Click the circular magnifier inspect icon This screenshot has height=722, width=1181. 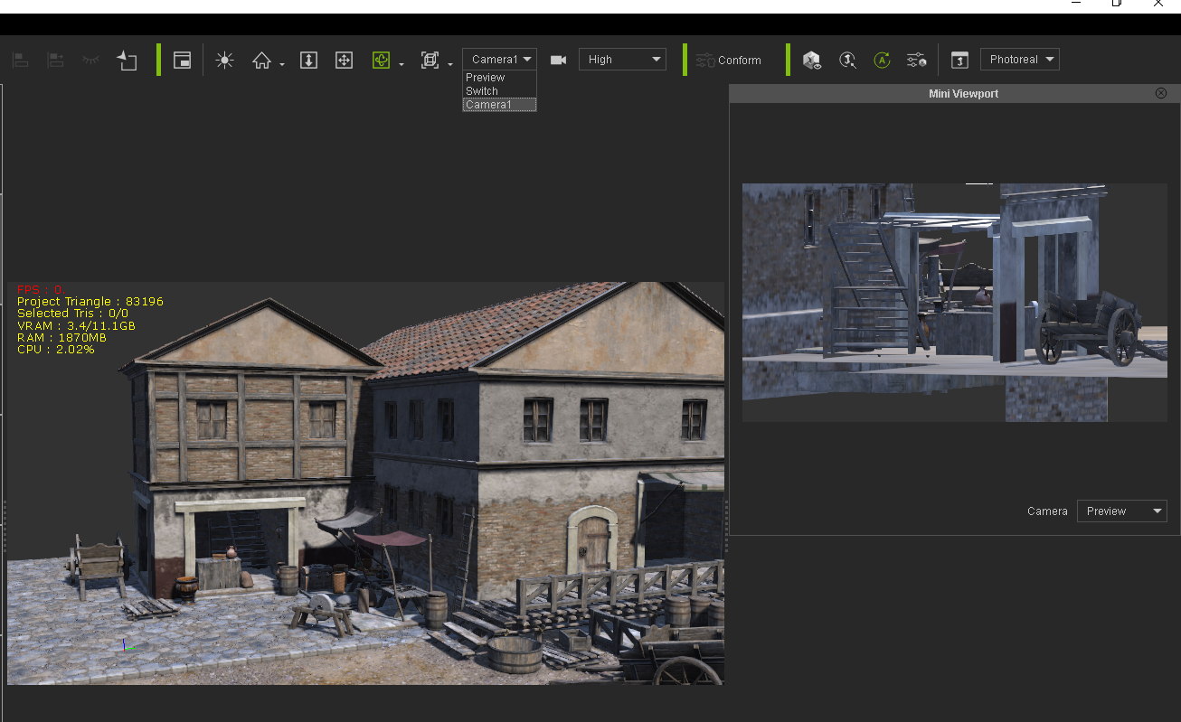(847, 61)
